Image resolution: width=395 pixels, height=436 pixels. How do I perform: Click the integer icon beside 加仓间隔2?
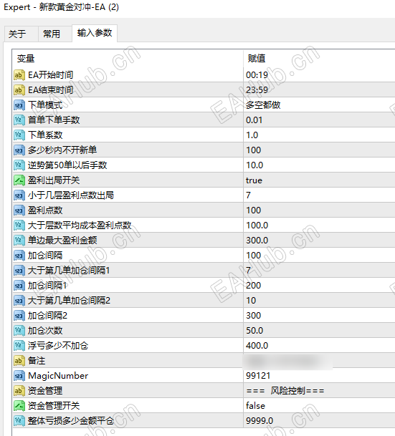click(19, 315)
